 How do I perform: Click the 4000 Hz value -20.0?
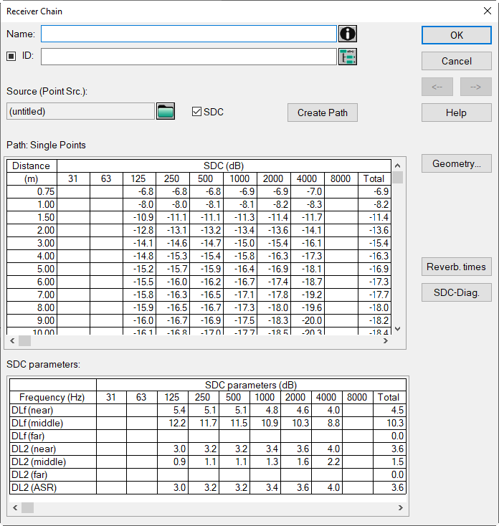tap(308, 321)
